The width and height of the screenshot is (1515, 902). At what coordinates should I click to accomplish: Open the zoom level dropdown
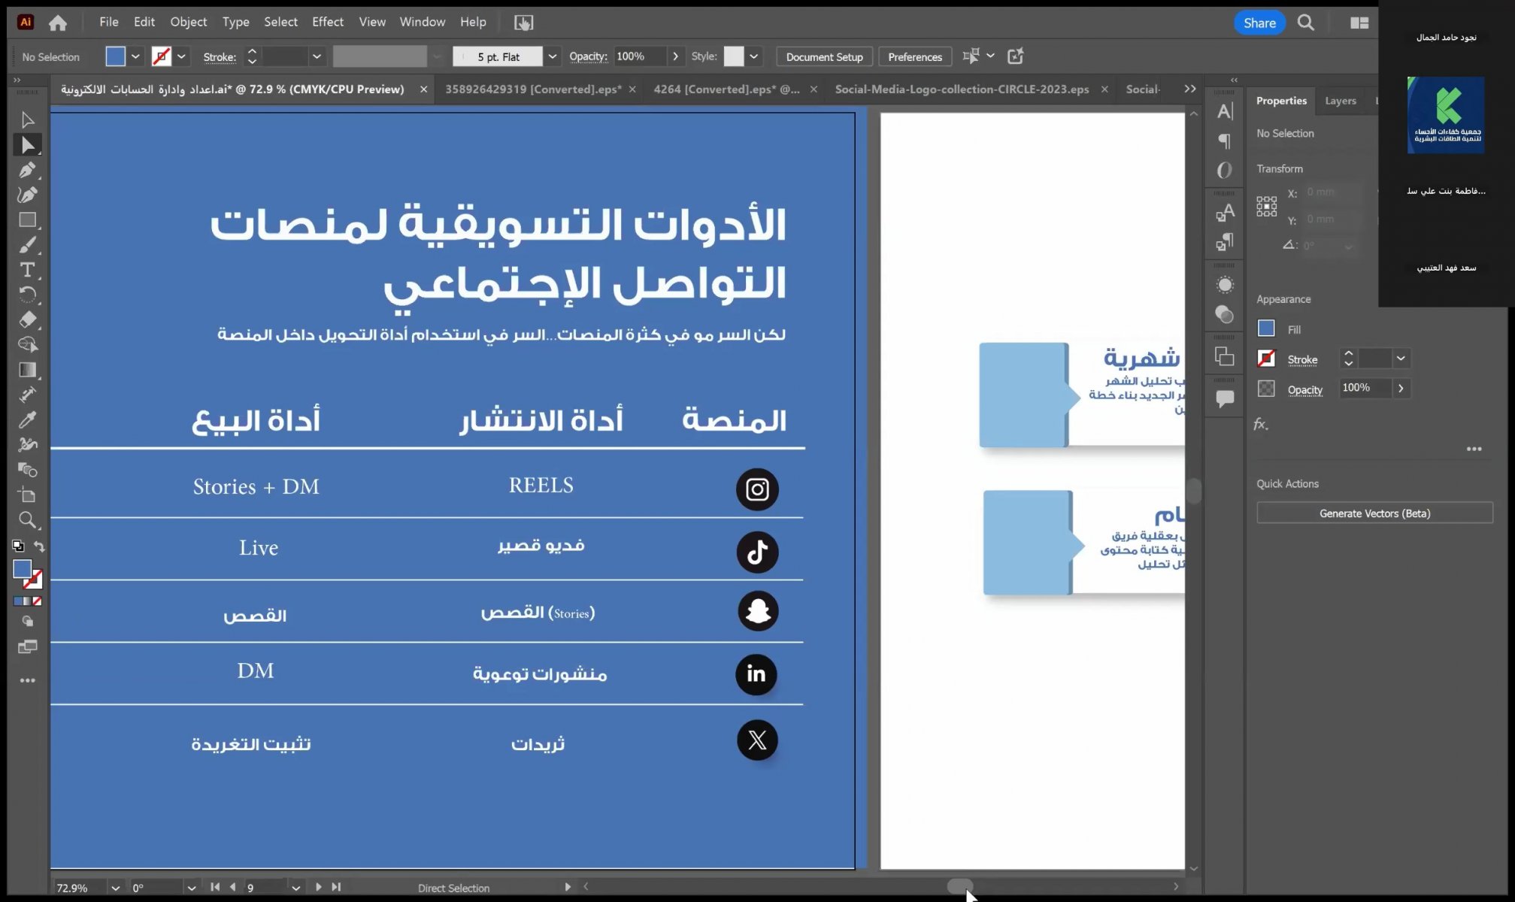pos(115,888)
